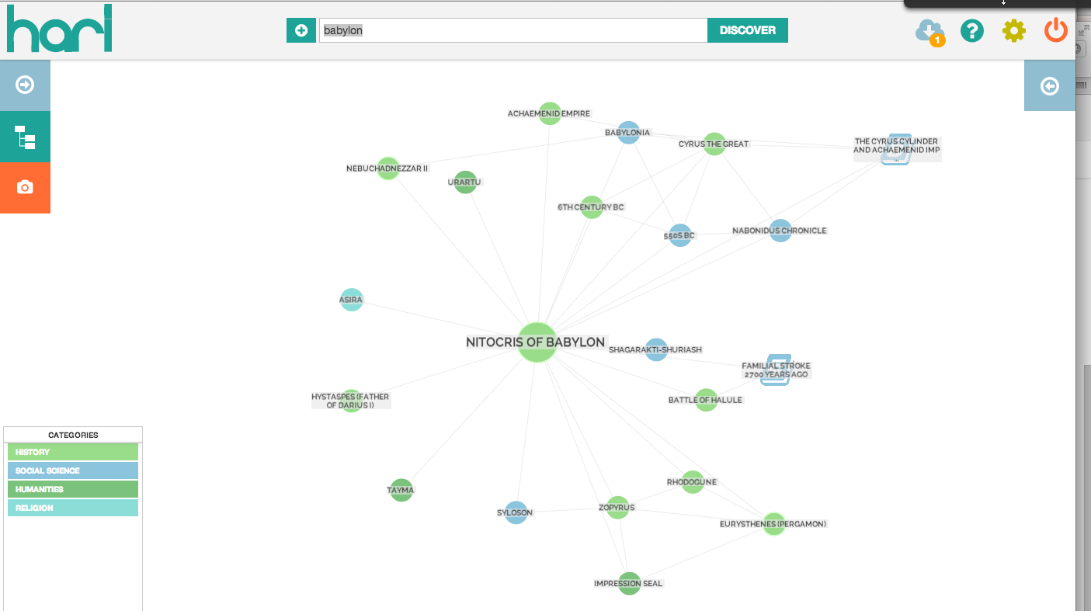Take a snapshot with the camera icon

(25, 187)
